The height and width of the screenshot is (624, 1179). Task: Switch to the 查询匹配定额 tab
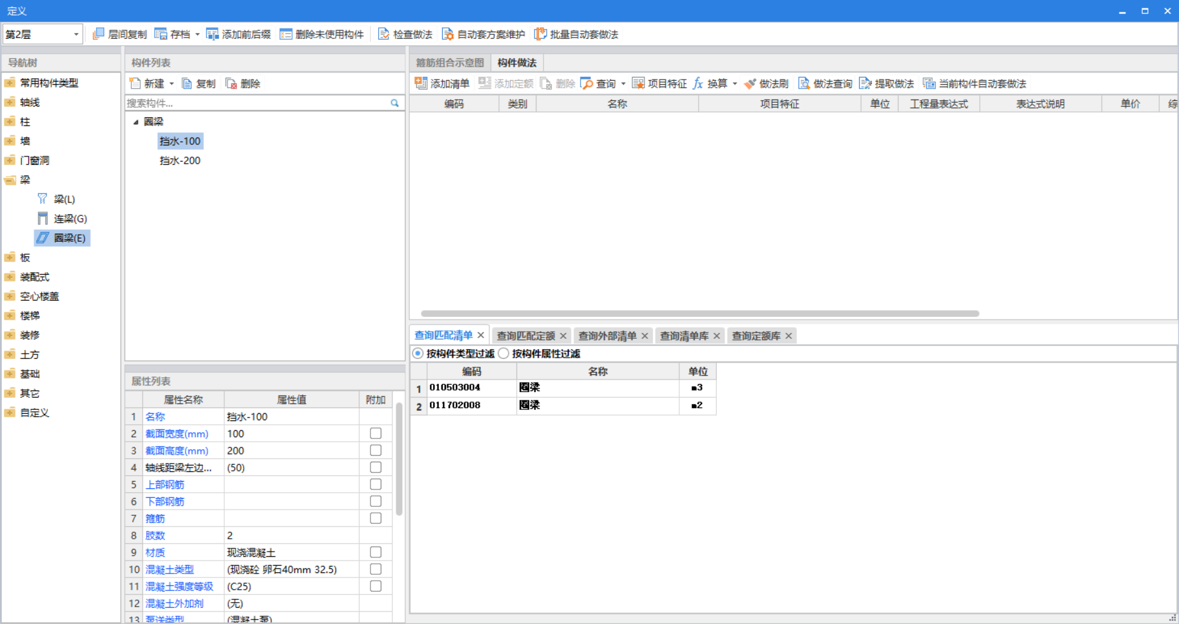click(x=526, y=336)
